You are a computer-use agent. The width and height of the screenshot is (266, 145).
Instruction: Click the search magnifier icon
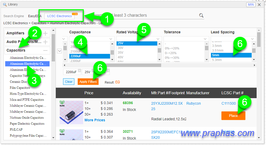[201, 15]
